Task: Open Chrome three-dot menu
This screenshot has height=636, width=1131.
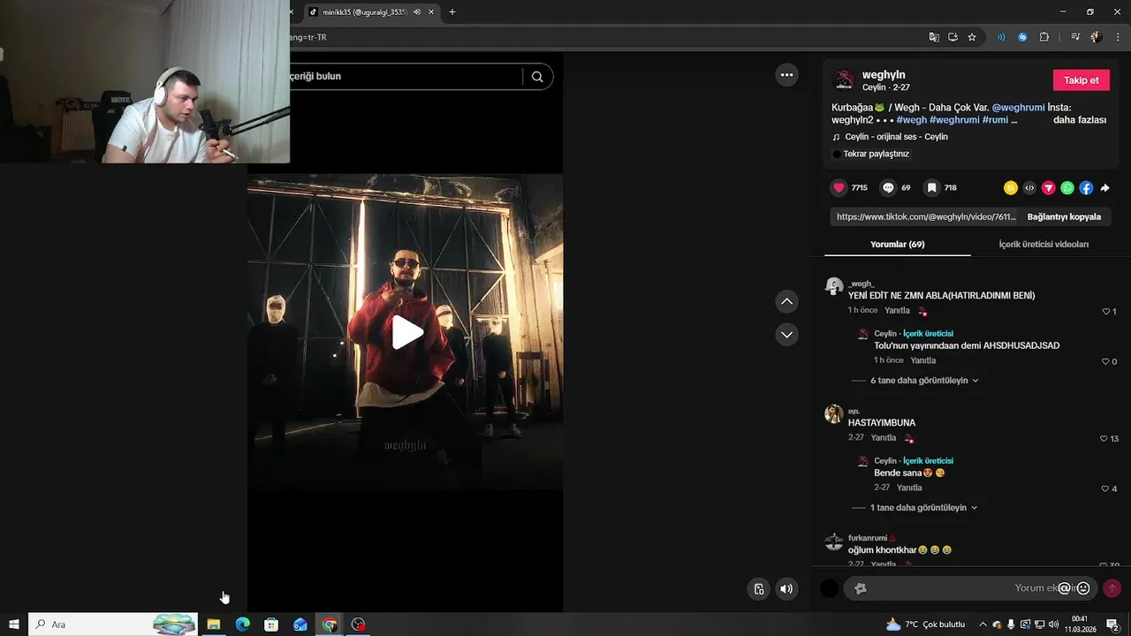Action: tap(1117, 37)
